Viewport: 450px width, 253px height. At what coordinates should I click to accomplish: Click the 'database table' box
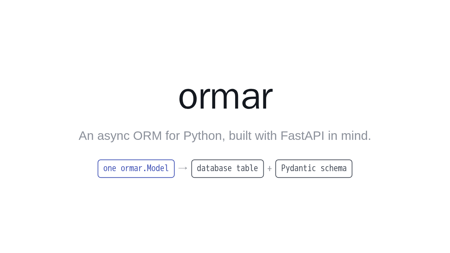tap(227, 169)
